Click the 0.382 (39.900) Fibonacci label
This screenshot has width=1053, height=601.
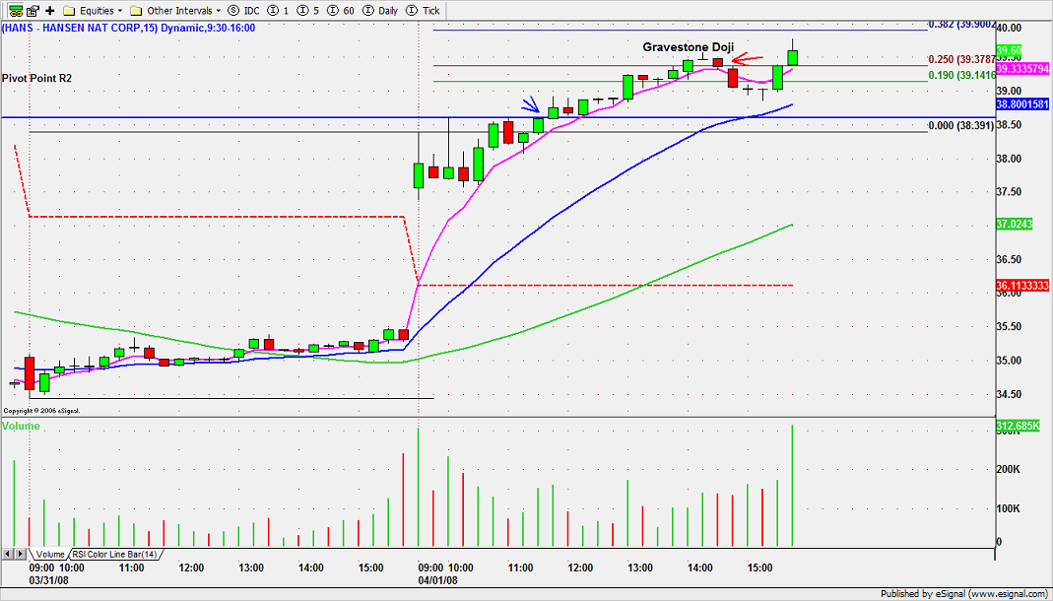tap(962, 24)
